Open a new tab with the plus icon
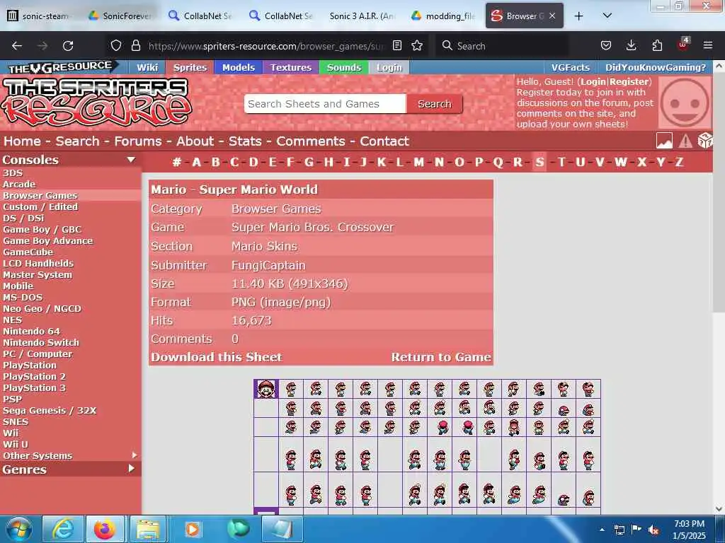The height and width of the screenshot is (543, 725). 579,16
